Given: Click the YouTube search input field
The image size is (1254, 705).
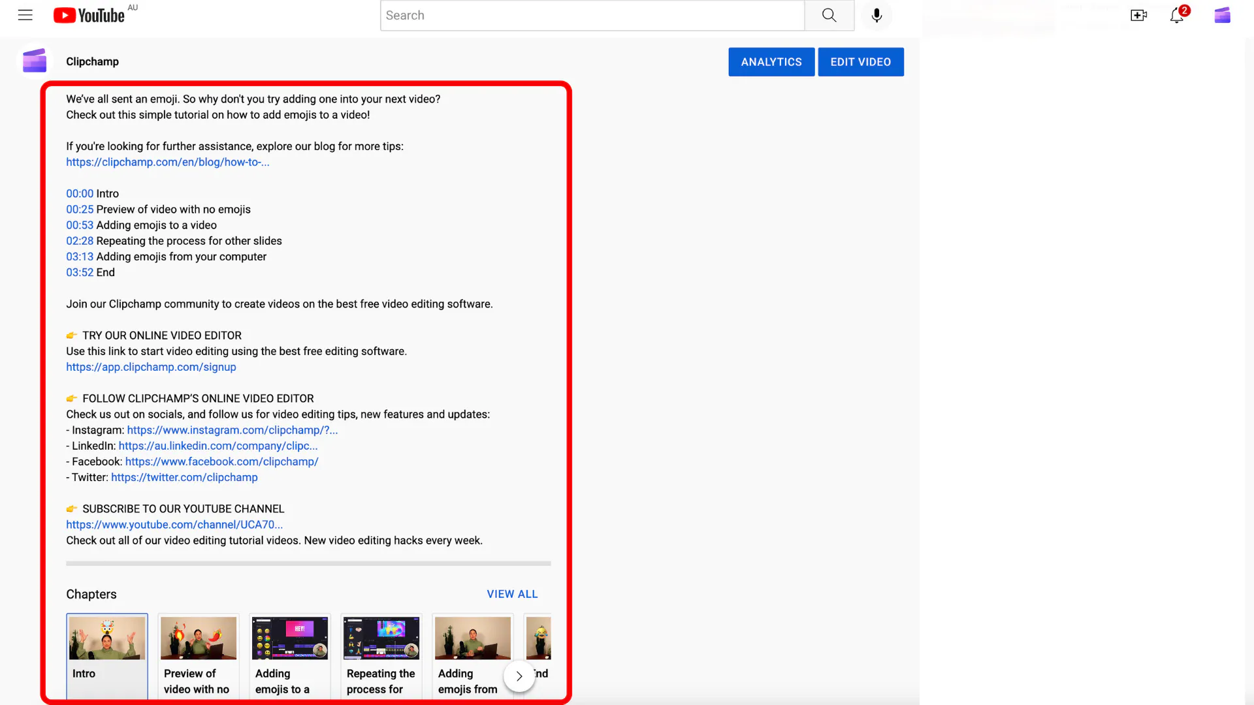Looking at the screenshot, I should (x=592, y=16).
